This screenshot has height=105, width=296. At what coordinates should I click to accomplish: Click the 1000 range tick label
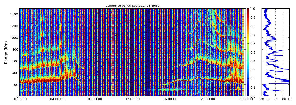(14, 38)
